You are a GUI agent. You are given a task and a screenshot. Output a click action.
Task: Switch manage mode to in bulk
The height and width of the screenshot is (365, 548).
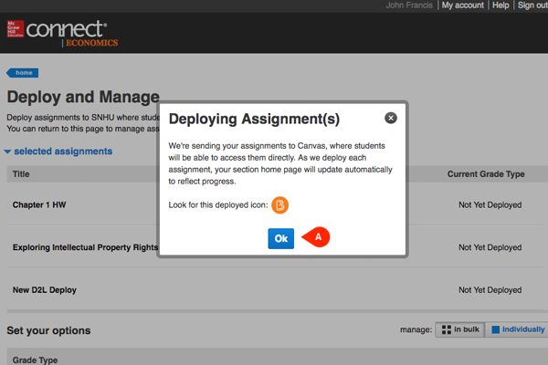coord(459,329)
